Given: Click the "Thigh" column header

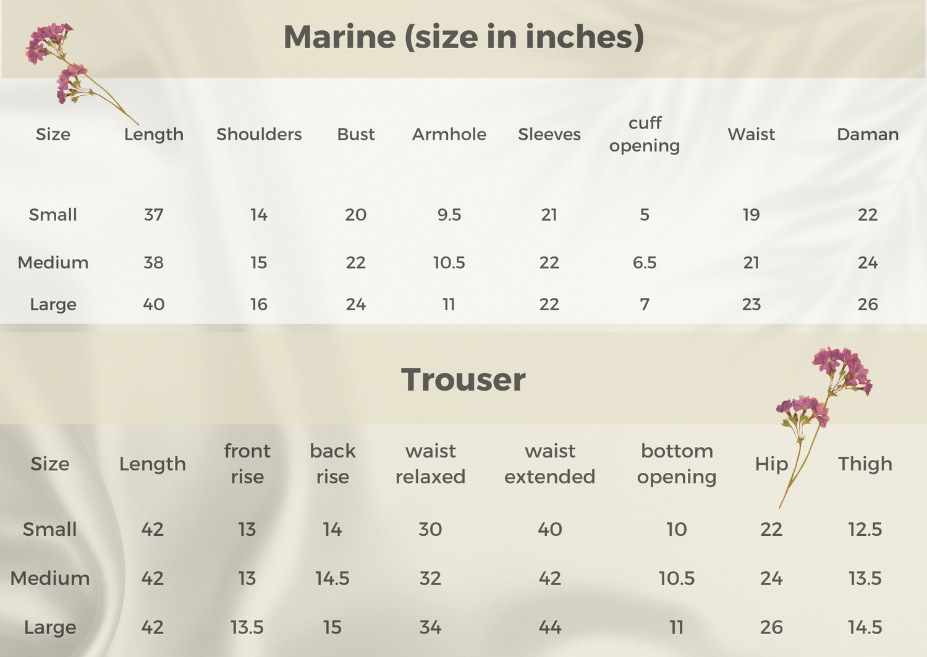Looking at the screenshot, I should pos(865,464).
